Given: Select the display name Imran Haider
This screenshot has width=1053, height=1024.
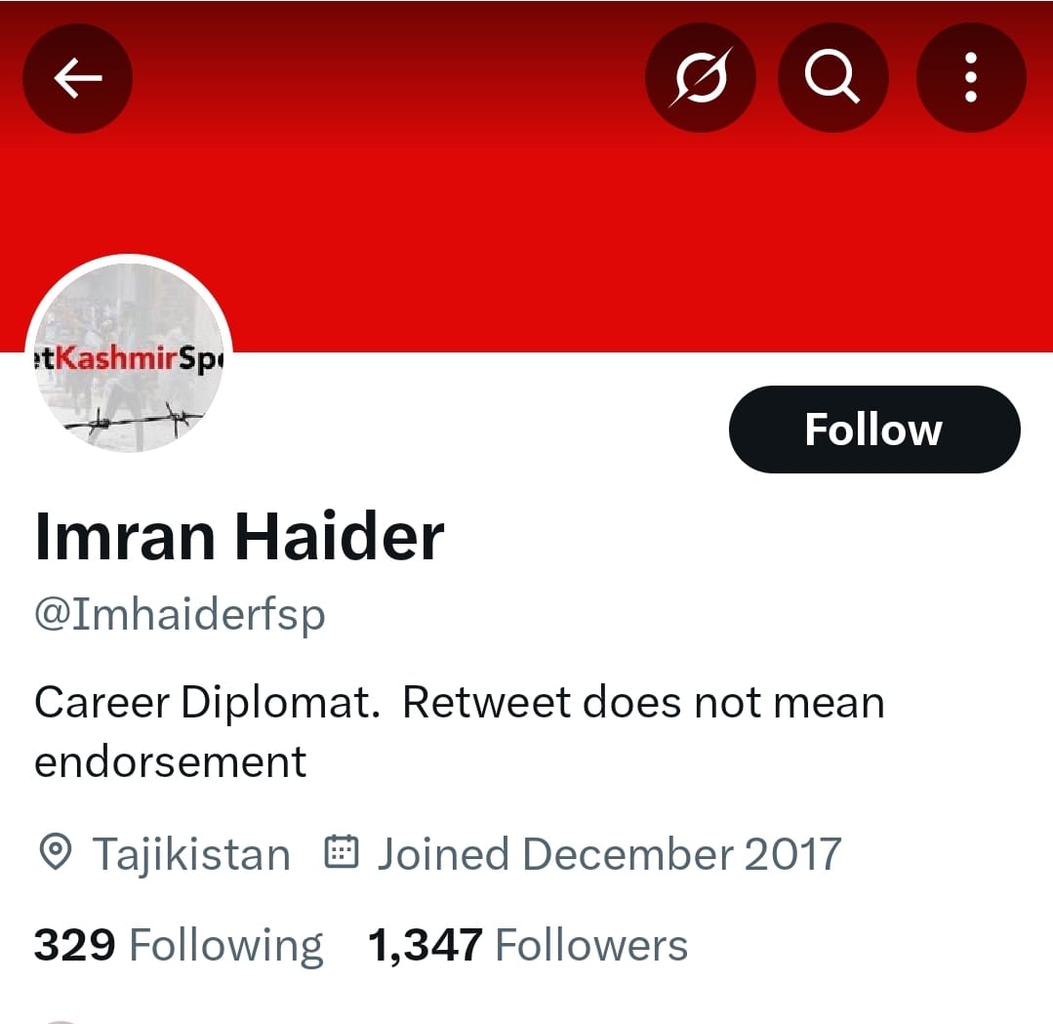Looking at the screenshot, I should [239, 536].
